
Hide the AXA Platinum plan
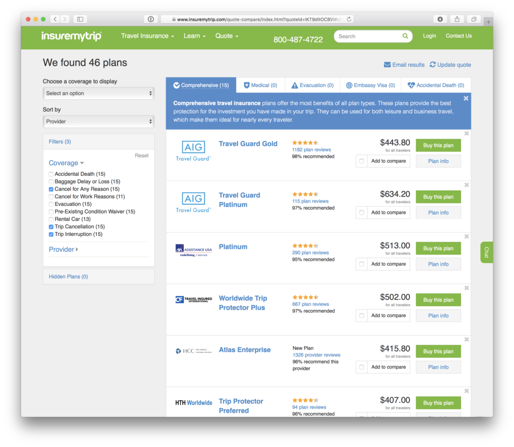click(x=466, y=237)
